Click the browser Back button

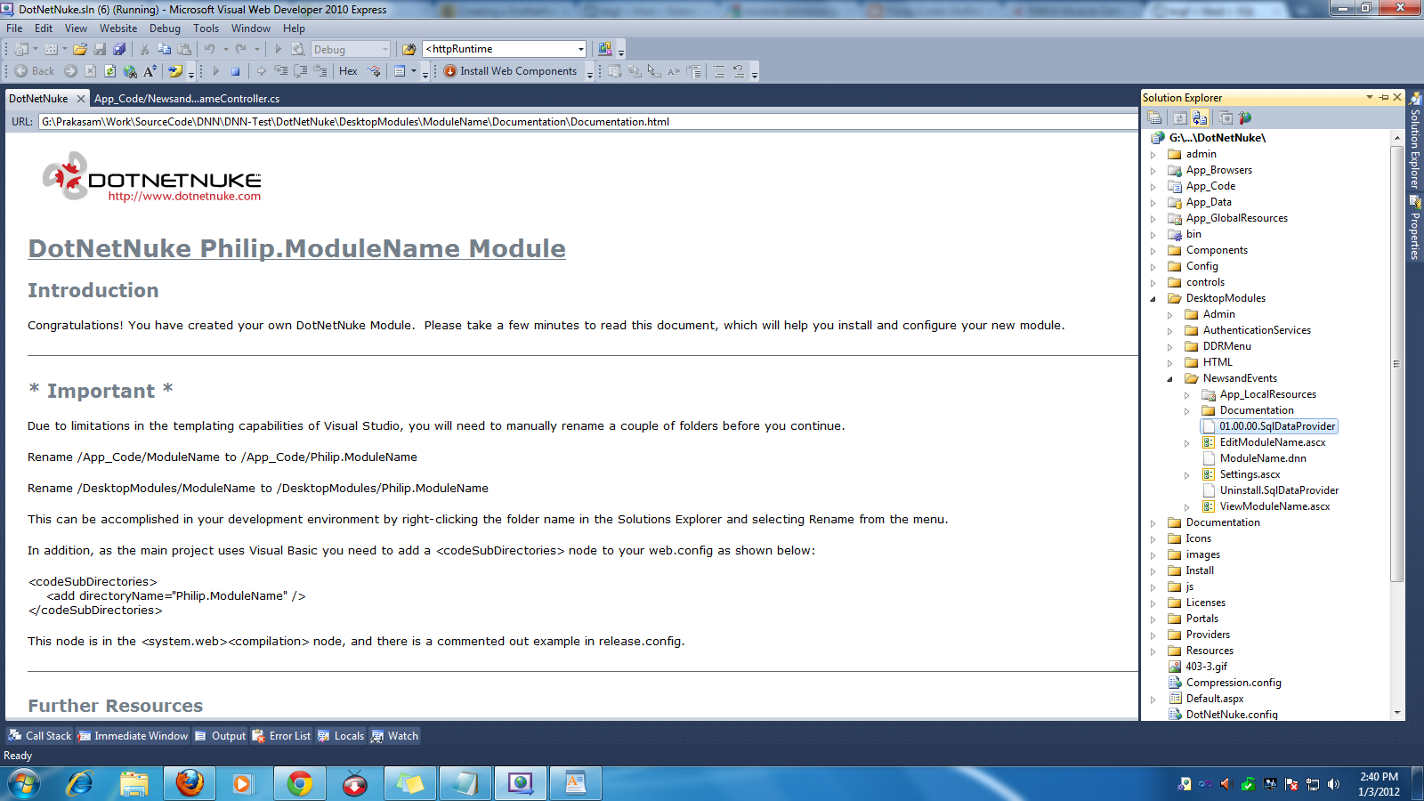(x=35, y=71)
